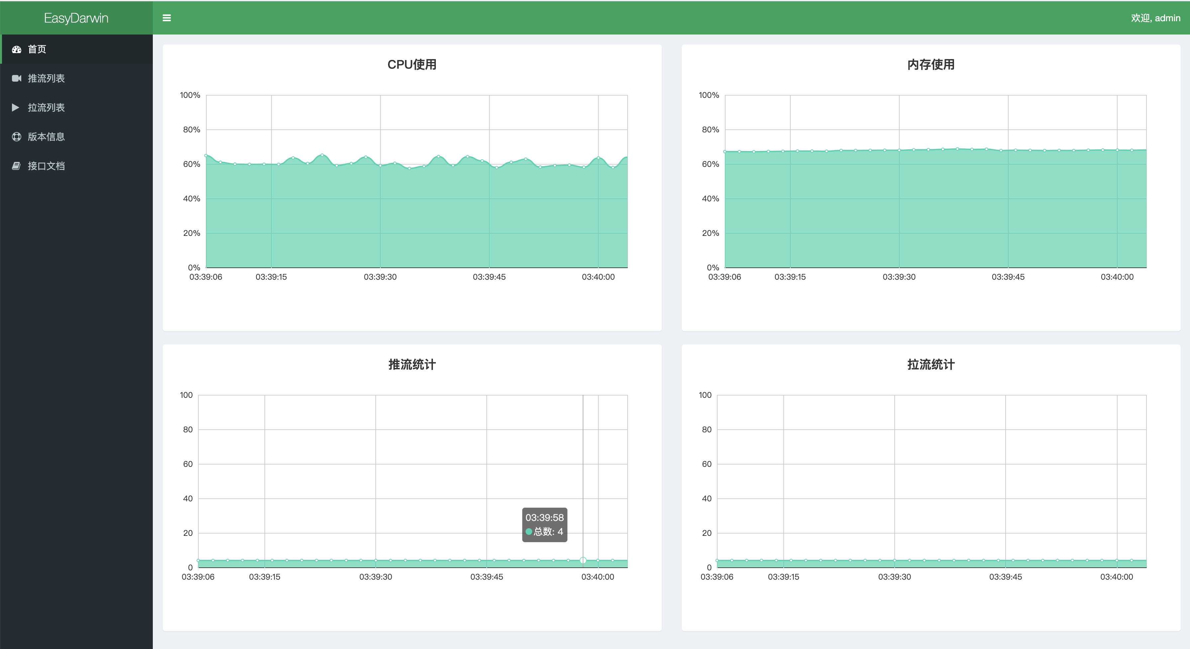
Task: Open the 欢迎, admin user menu
Action: coord(1155,18)
